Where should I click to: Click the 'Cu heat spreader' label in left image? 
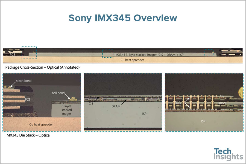(41, 124)
